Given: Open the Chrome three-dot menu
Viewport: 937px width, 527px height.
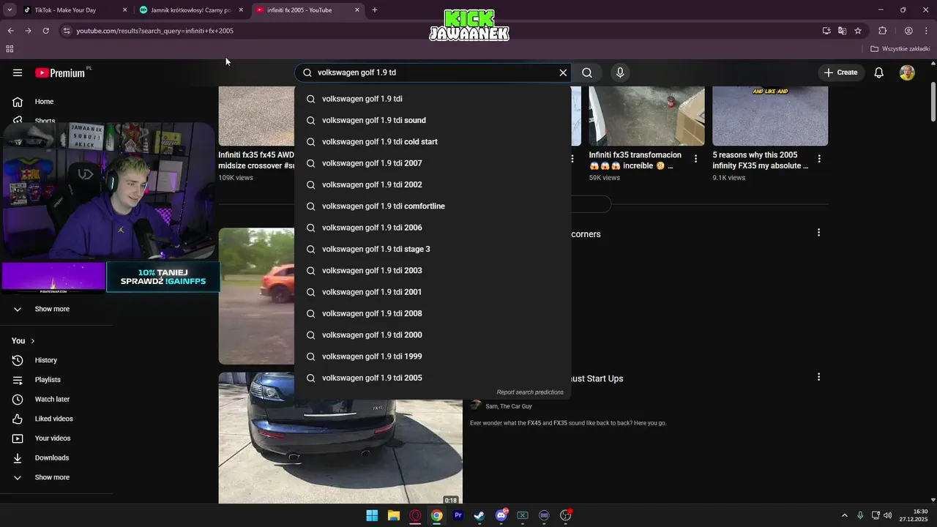Looking at the screenshot, I should tap(926, 31).
